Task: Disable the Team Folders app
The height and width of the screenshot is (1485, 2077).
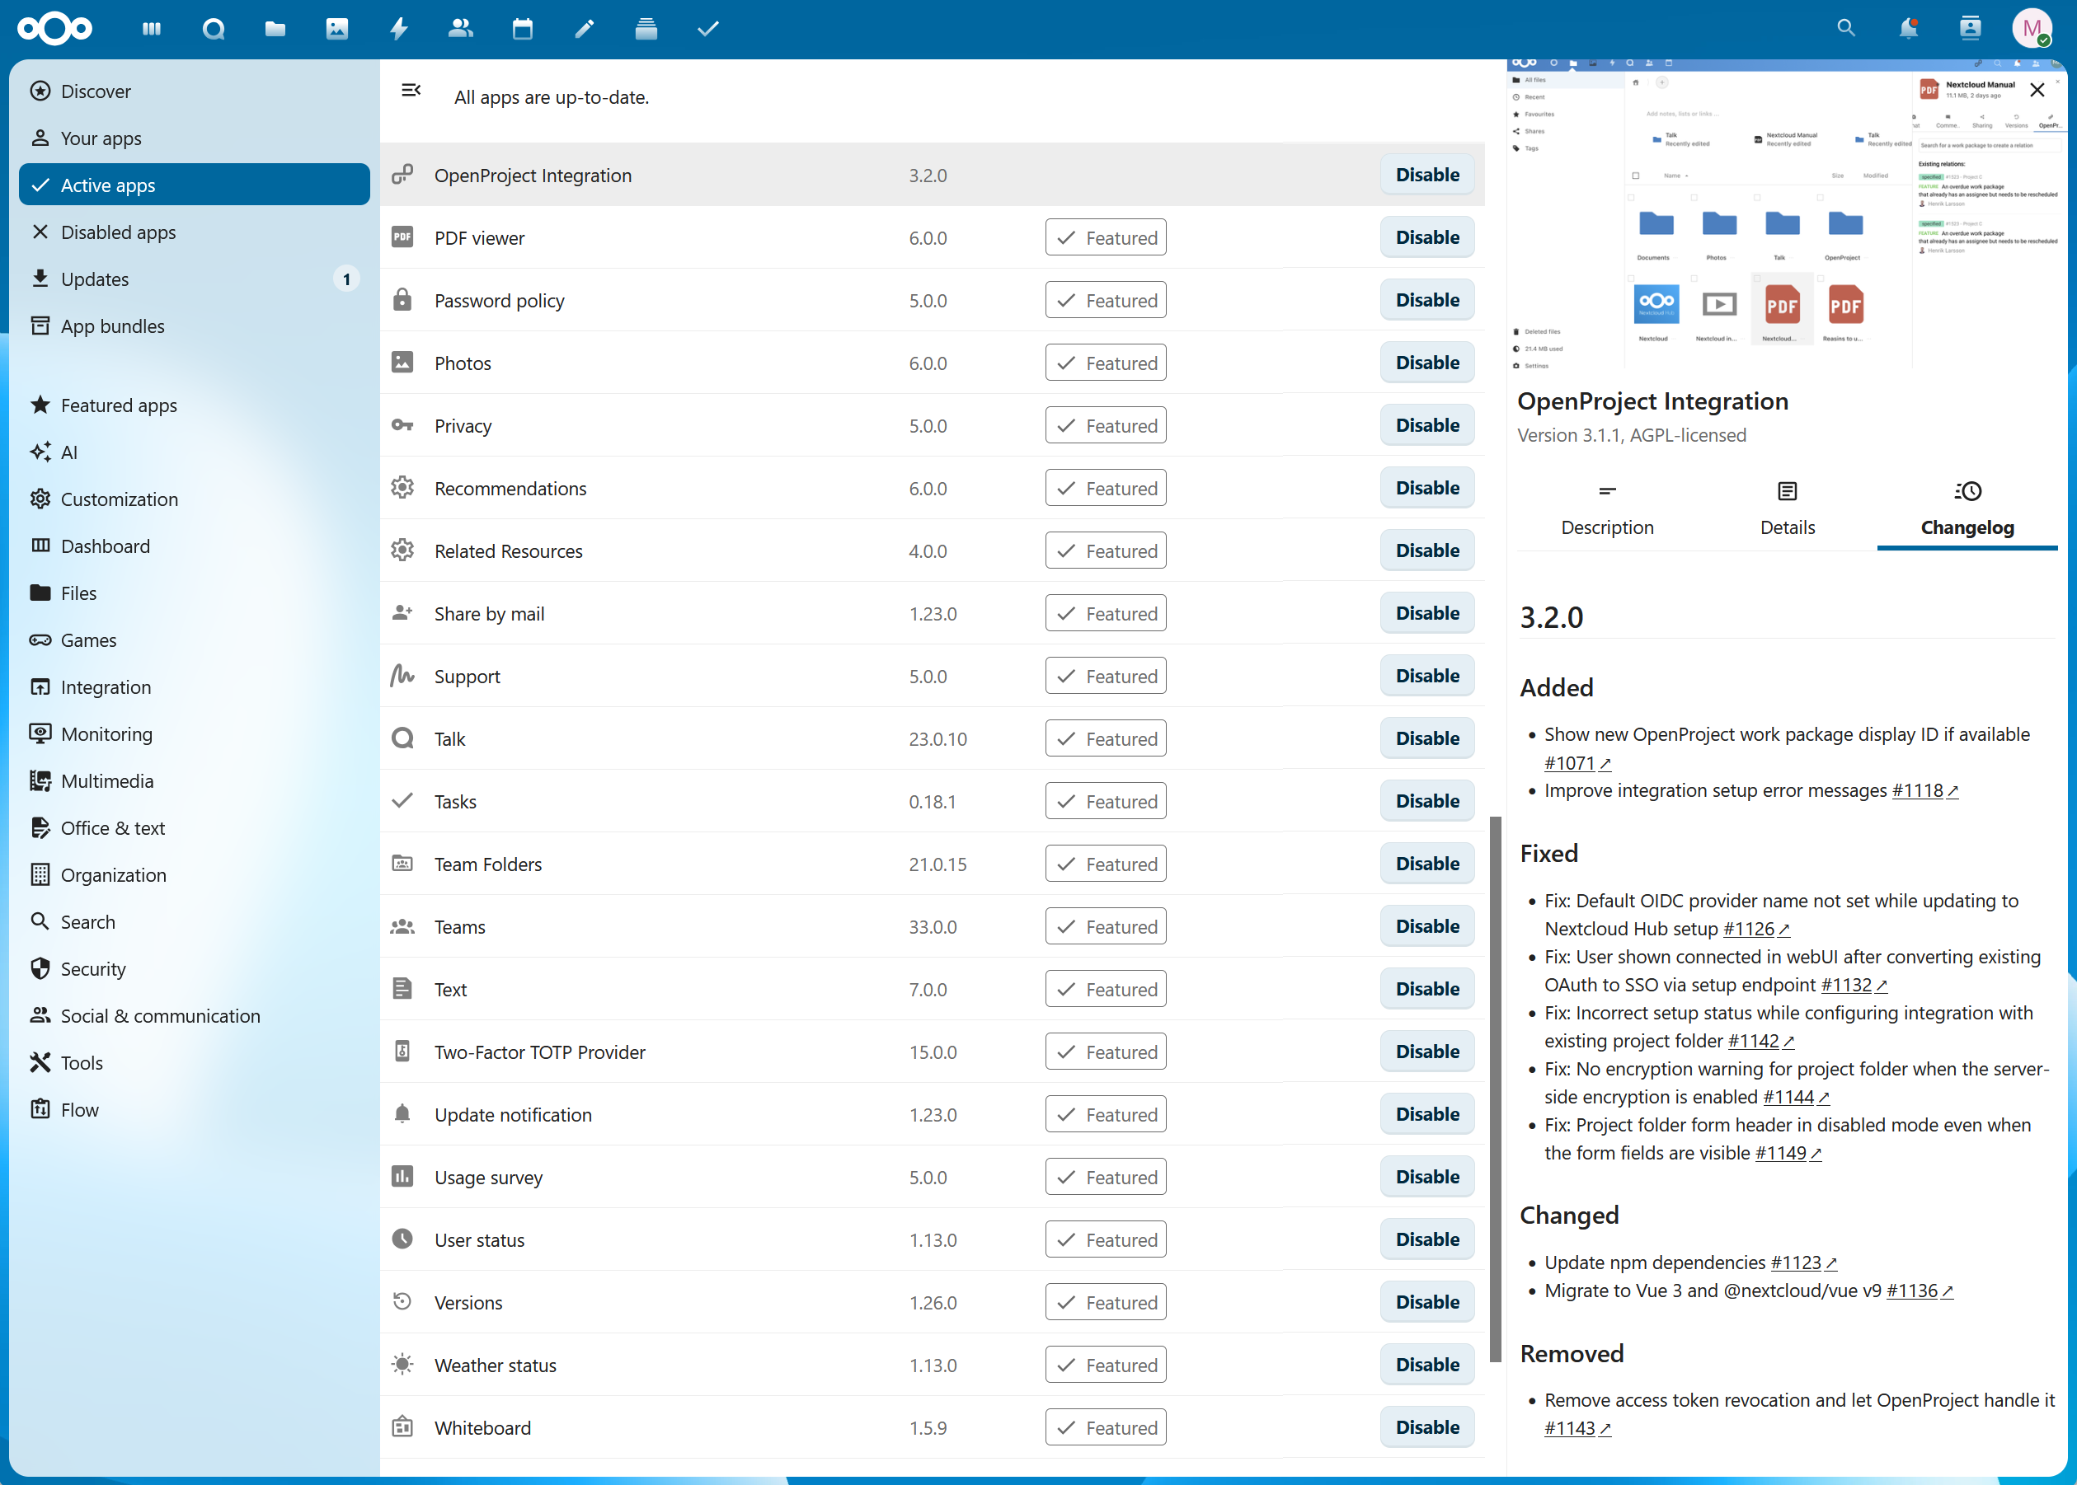Action: coord(1427,863)
